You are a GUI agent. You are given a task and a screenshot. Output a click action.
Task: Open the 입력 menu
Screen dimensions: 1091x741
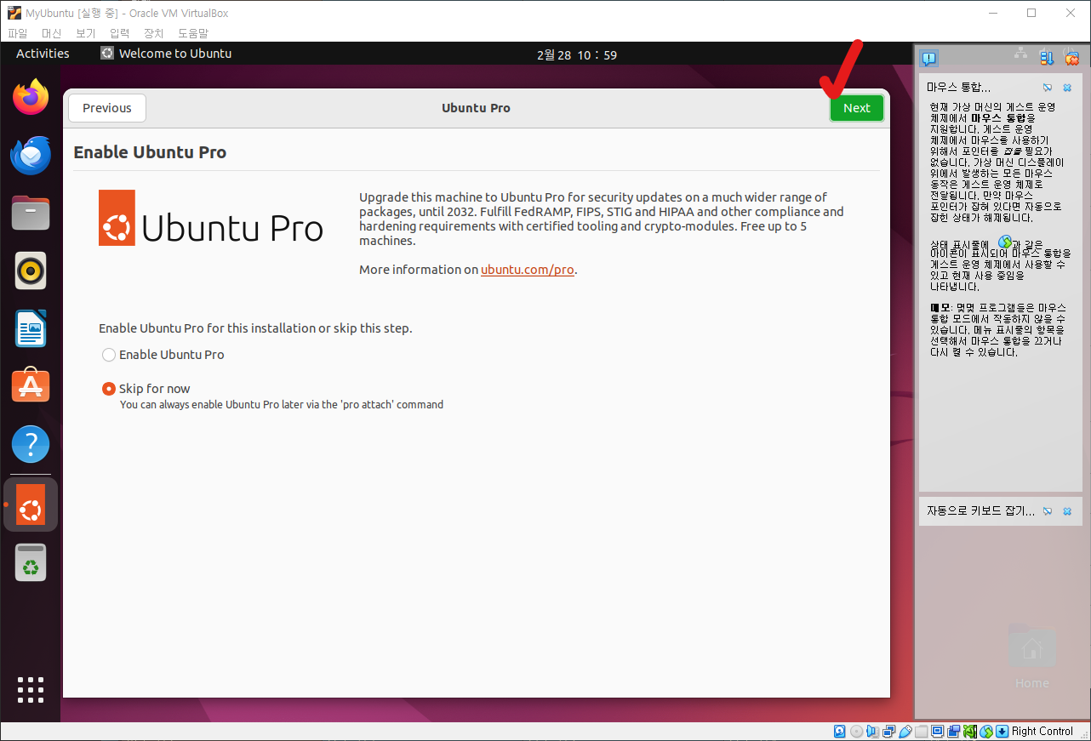[x=120, y=33]
